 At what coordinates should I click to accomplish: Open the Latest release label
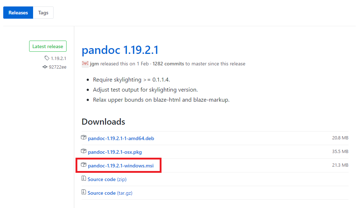[48, 46]
